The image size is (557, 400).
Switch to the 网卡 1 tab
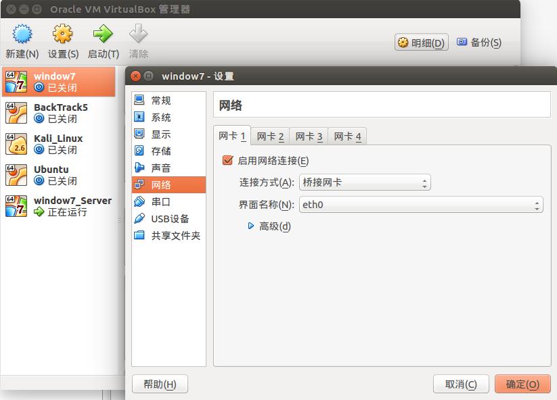(232, 136)
